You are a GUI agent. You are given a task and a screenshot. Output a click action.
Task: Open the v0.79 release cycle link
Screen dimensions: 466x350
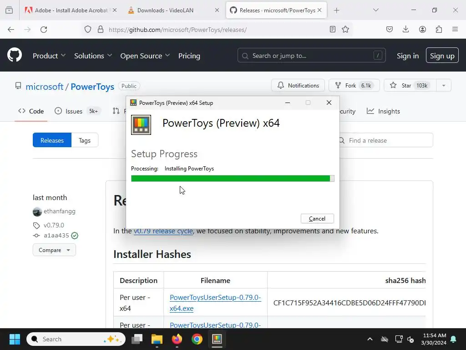(x=163, y=231)
